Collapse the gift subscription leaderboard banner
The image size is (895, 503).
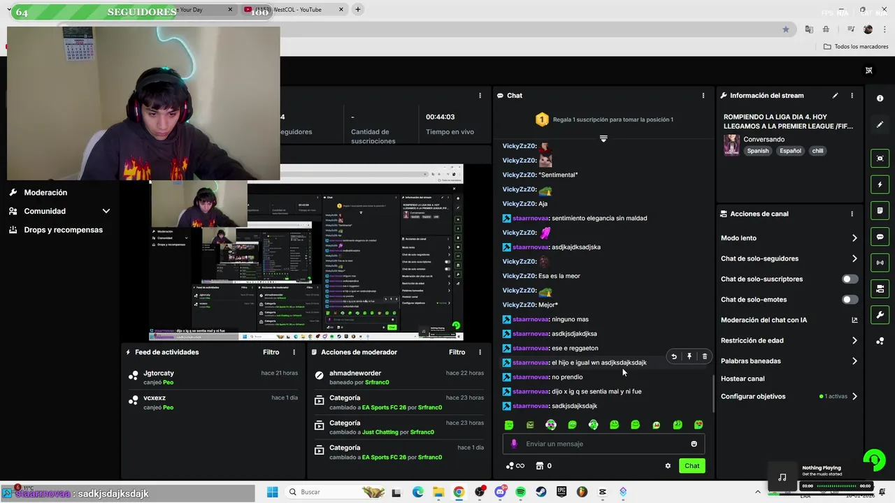point(603,138)
